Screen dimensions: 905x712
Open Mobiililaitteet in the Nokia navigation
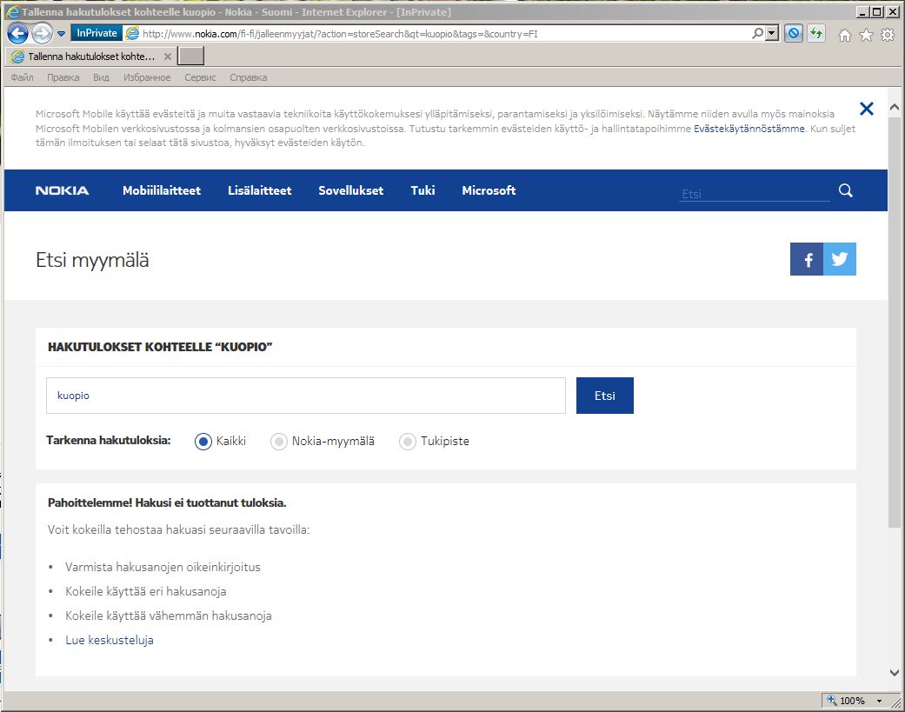click(162, 190)
